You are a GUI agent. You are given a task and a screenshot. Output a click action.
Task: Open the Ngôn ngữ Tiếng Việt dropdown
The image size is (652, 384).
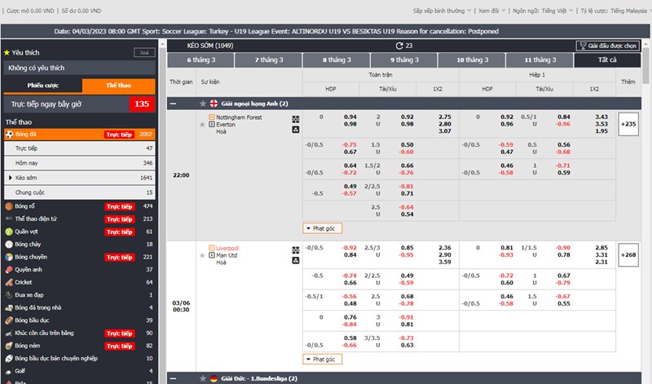click(543, 11)
